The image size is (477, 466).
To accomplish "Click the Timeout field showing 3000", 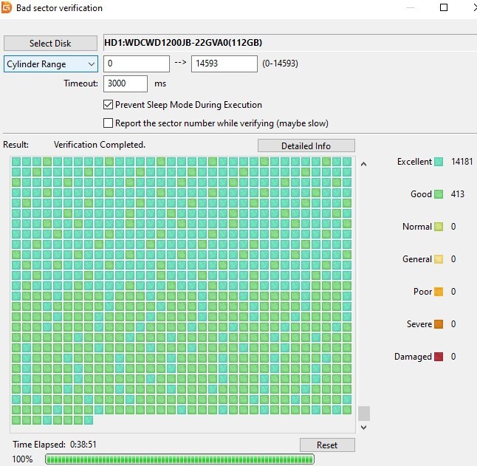I will 126,83.
